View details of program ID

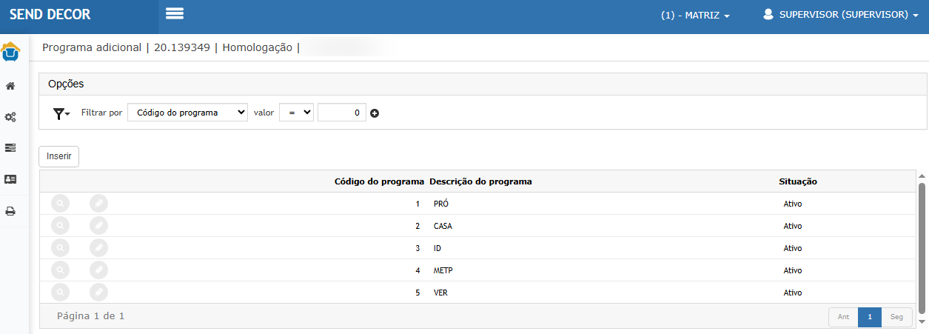click(x=60, y=248)
